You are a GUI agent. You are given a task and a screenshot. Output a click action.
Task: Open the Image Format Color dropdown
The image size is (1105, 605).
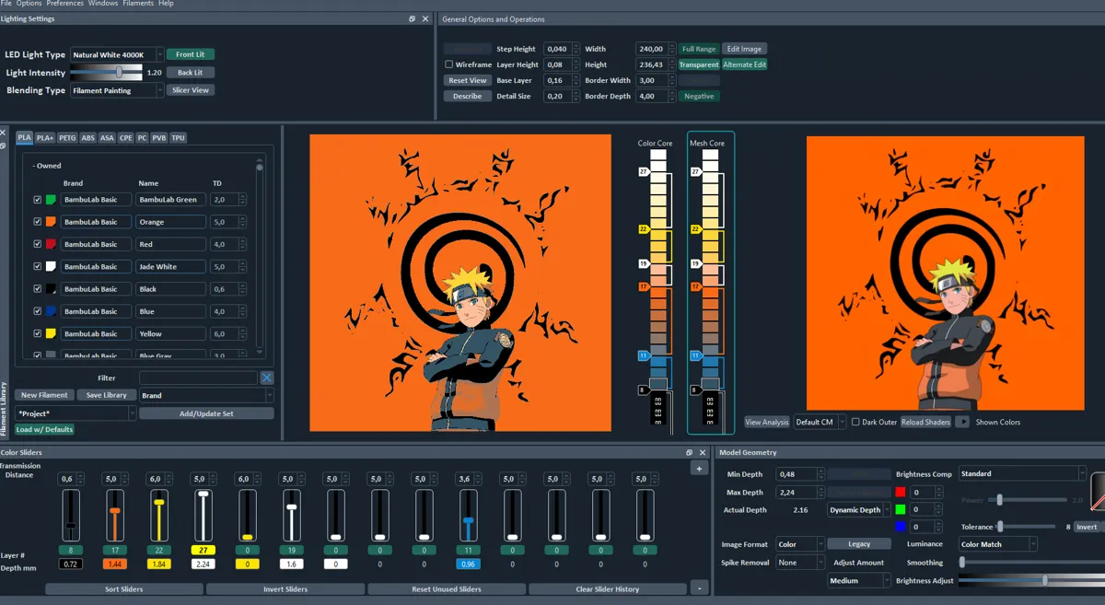click(x=799, y=544)
